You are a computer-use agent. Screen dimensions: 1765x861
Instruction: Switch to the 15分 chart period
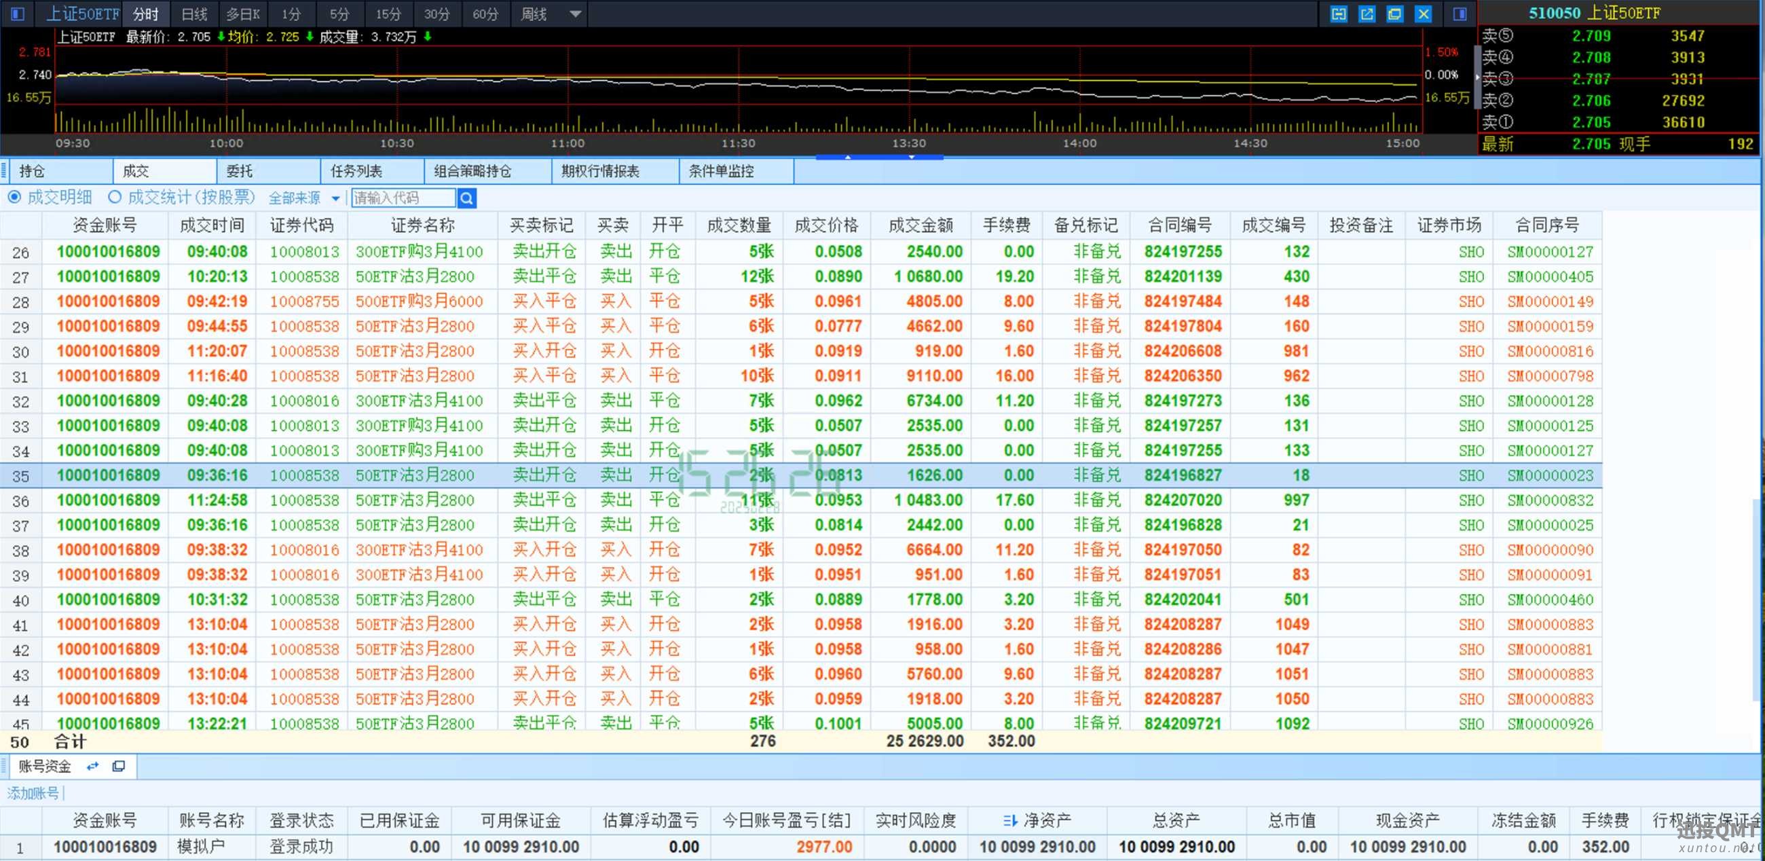click(x=388, y=14)
